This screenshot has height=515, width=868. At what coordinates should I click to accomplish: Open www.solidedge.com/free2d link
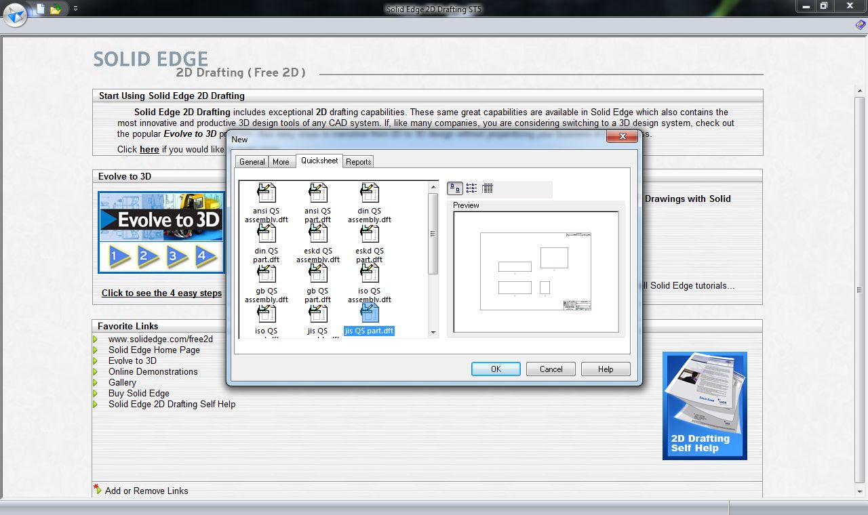click(x=161, y=339)
